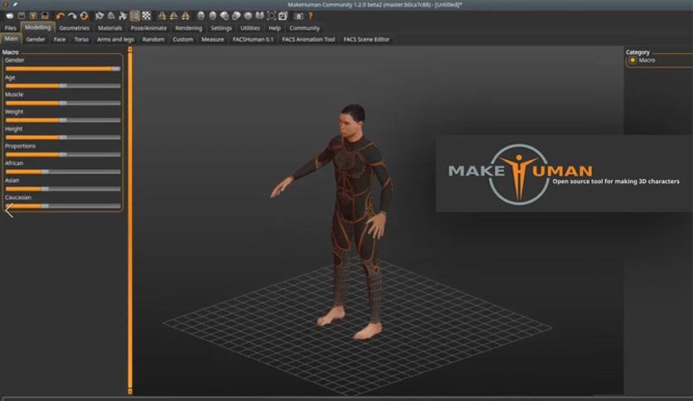
Task: Click the Export toolbar icon
Action: click(x=45, y=16)
